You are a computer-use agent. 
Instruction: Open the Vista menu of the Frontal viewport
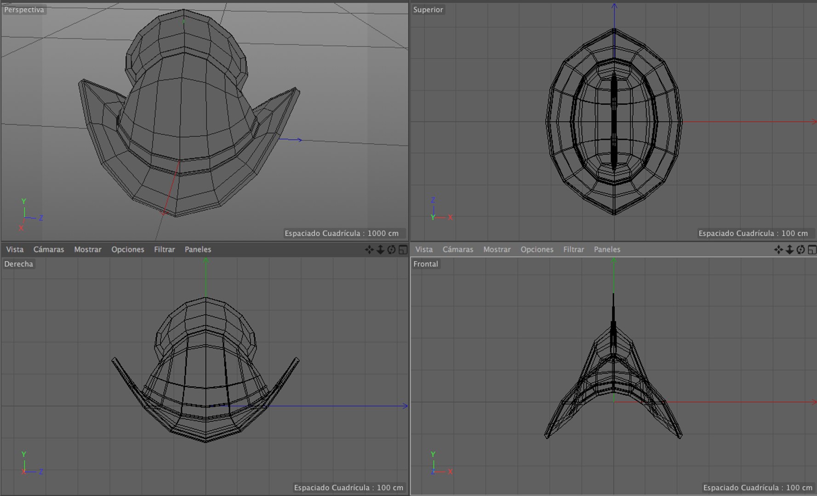coord(424,249)
